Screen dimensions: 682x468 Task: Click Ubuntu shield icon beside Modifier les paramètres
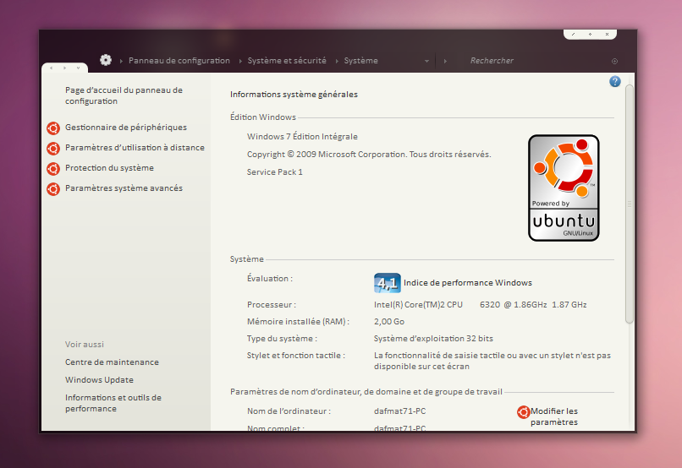(x=523, y=412)
